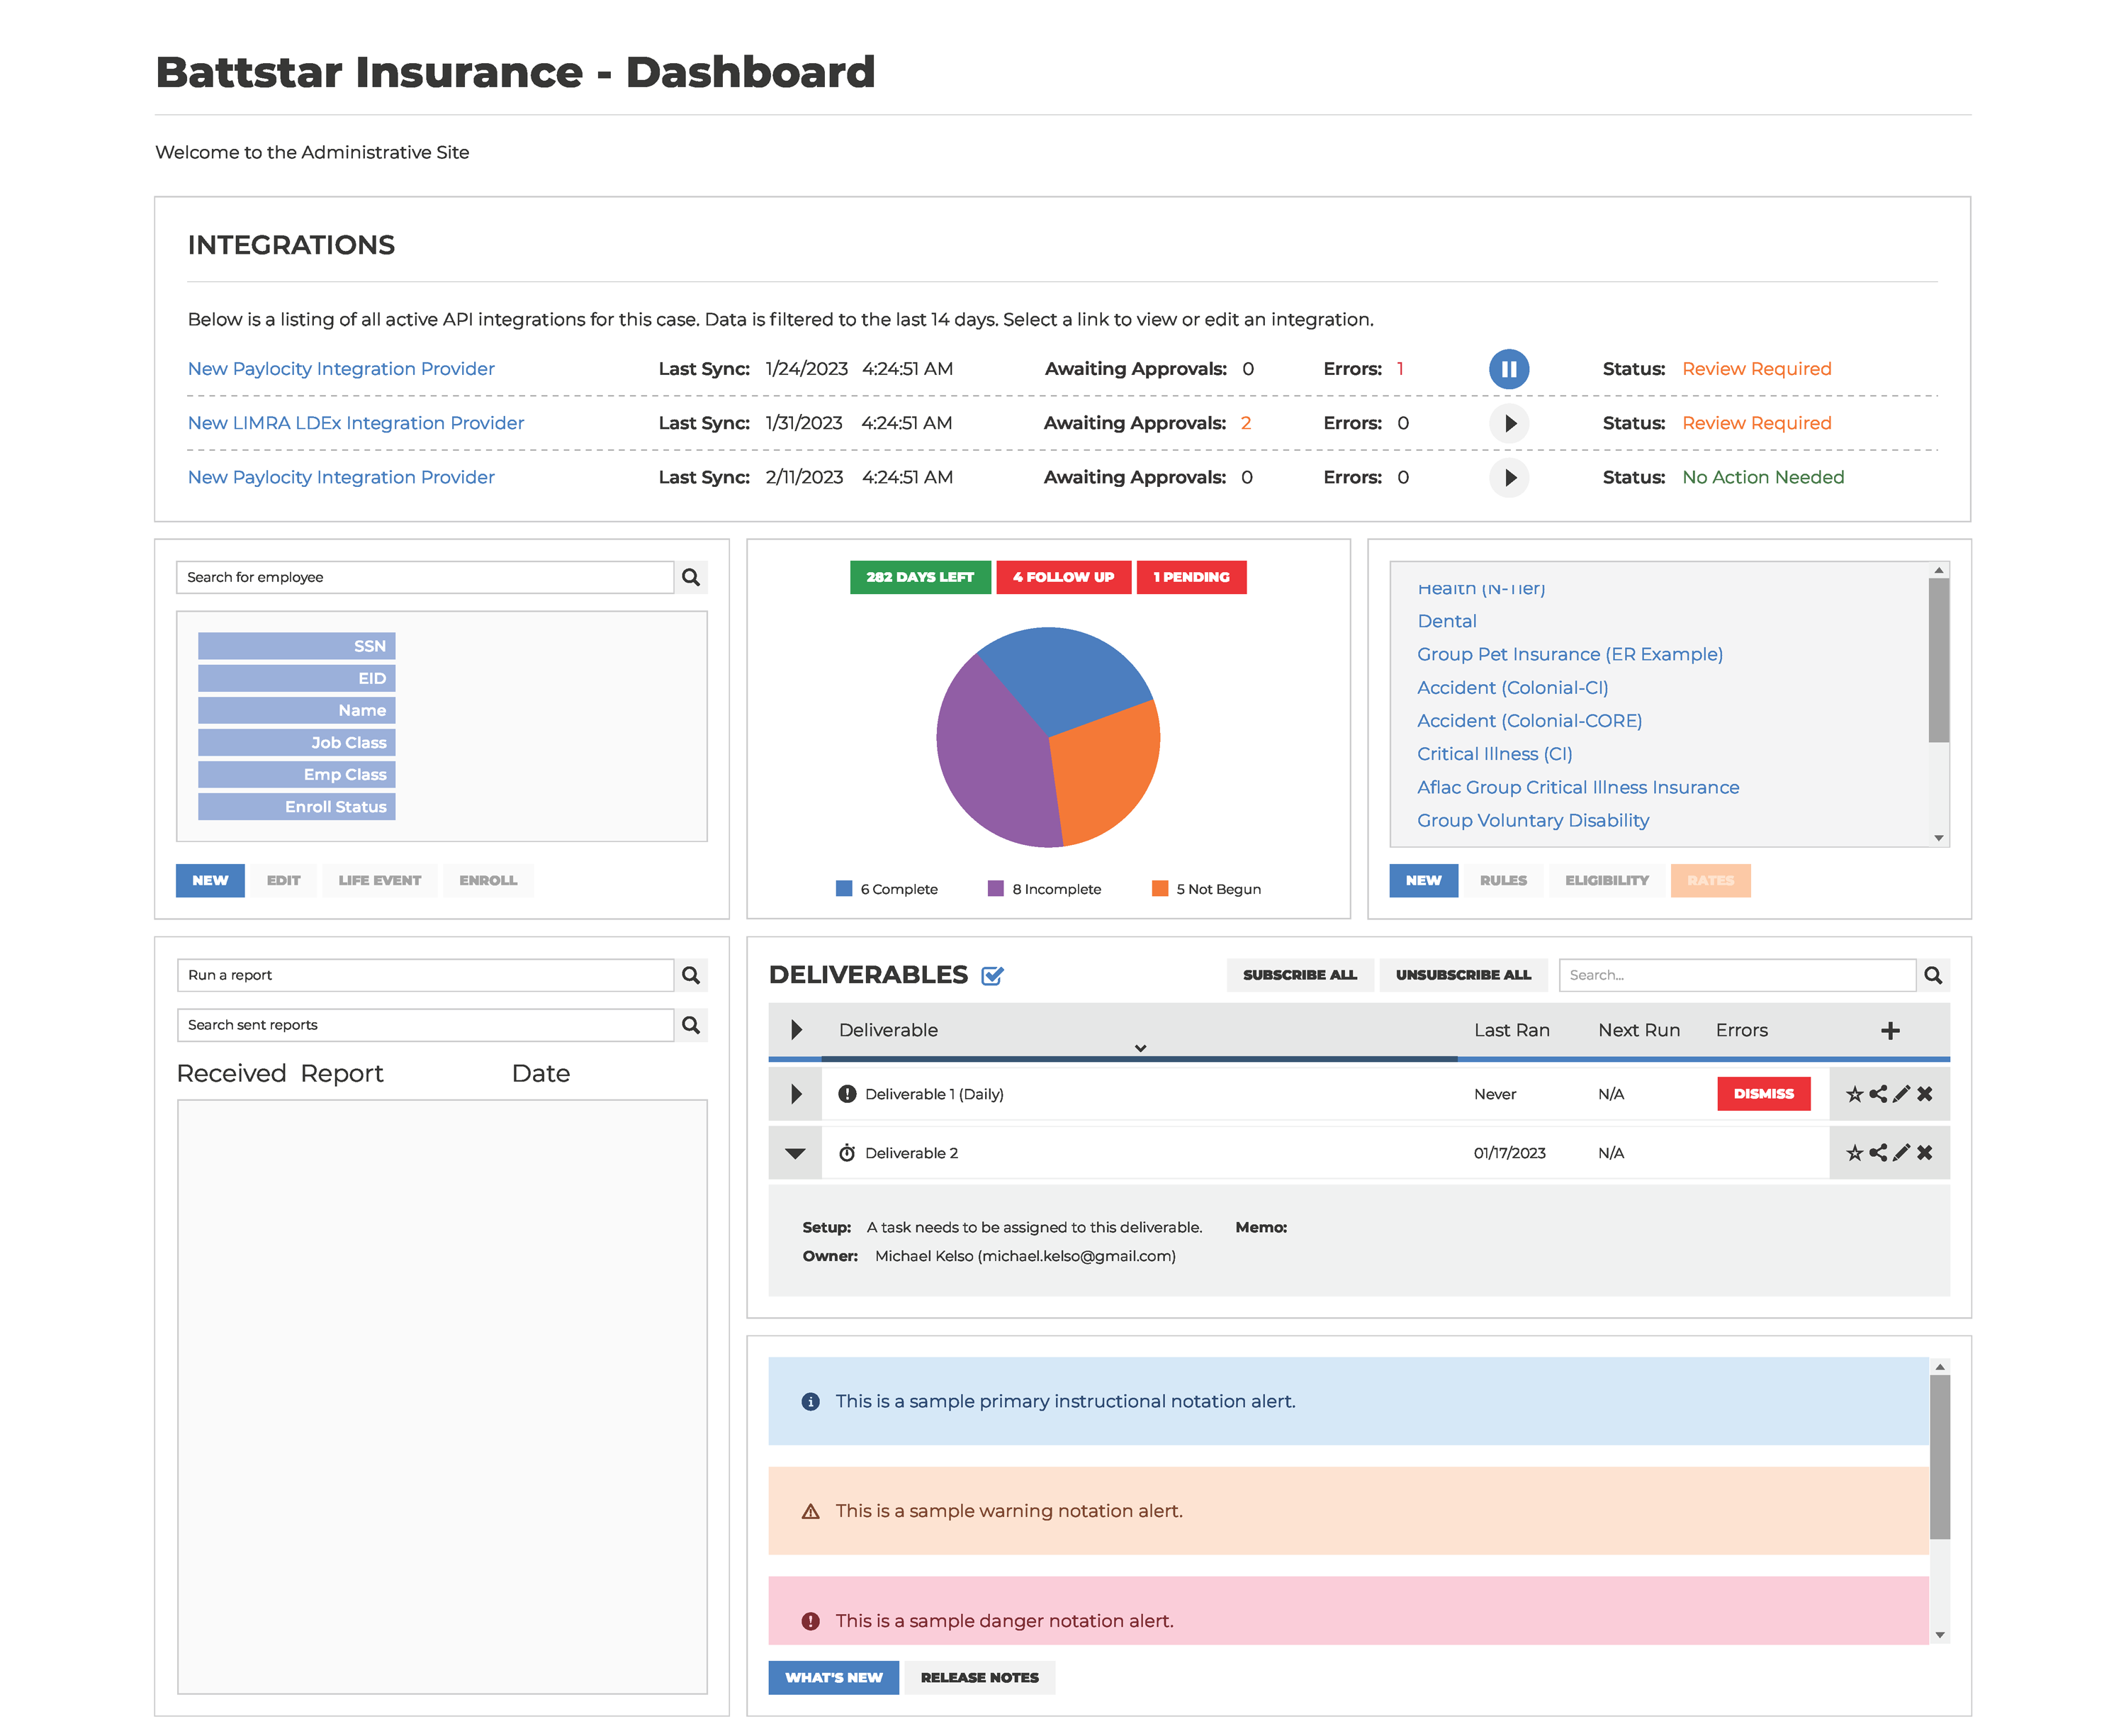Expand all deliverables from header arrow
Viewport: 2126px width, 1736px height.
796,1030
